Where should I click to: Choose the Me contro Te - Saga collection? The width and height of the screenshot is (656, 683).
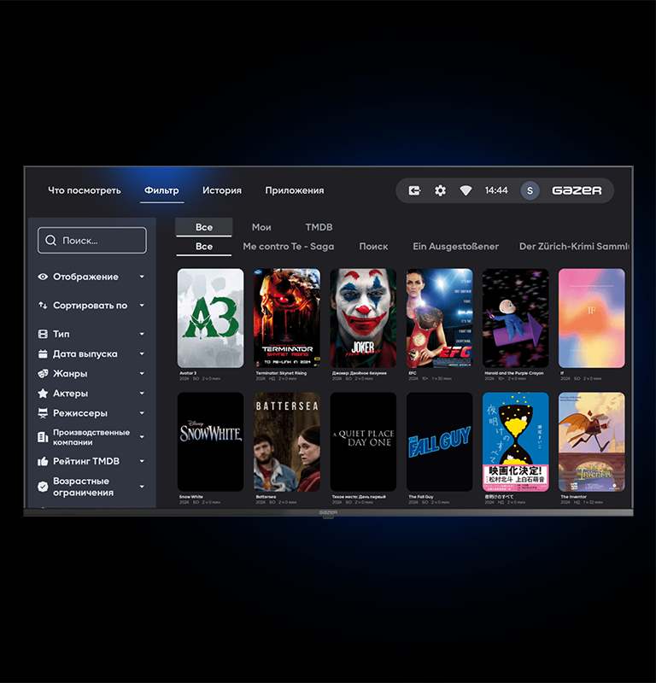tap(289, 247)
